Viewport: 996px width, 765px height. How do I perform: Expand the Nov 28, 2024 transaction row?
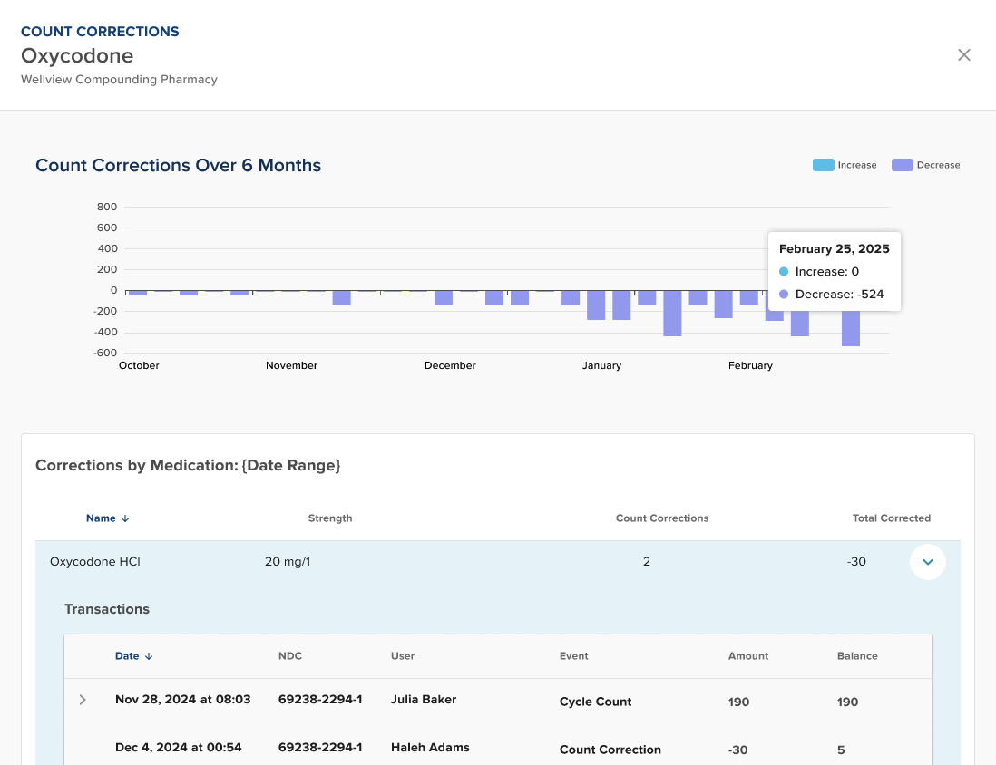coord(83,700)
